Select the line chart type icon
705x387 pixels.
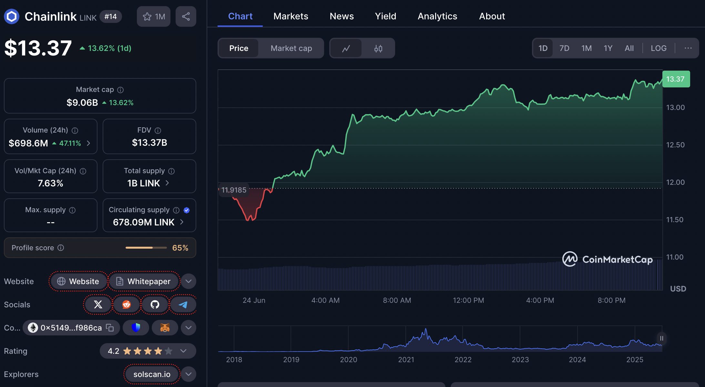tap(346, 48)
